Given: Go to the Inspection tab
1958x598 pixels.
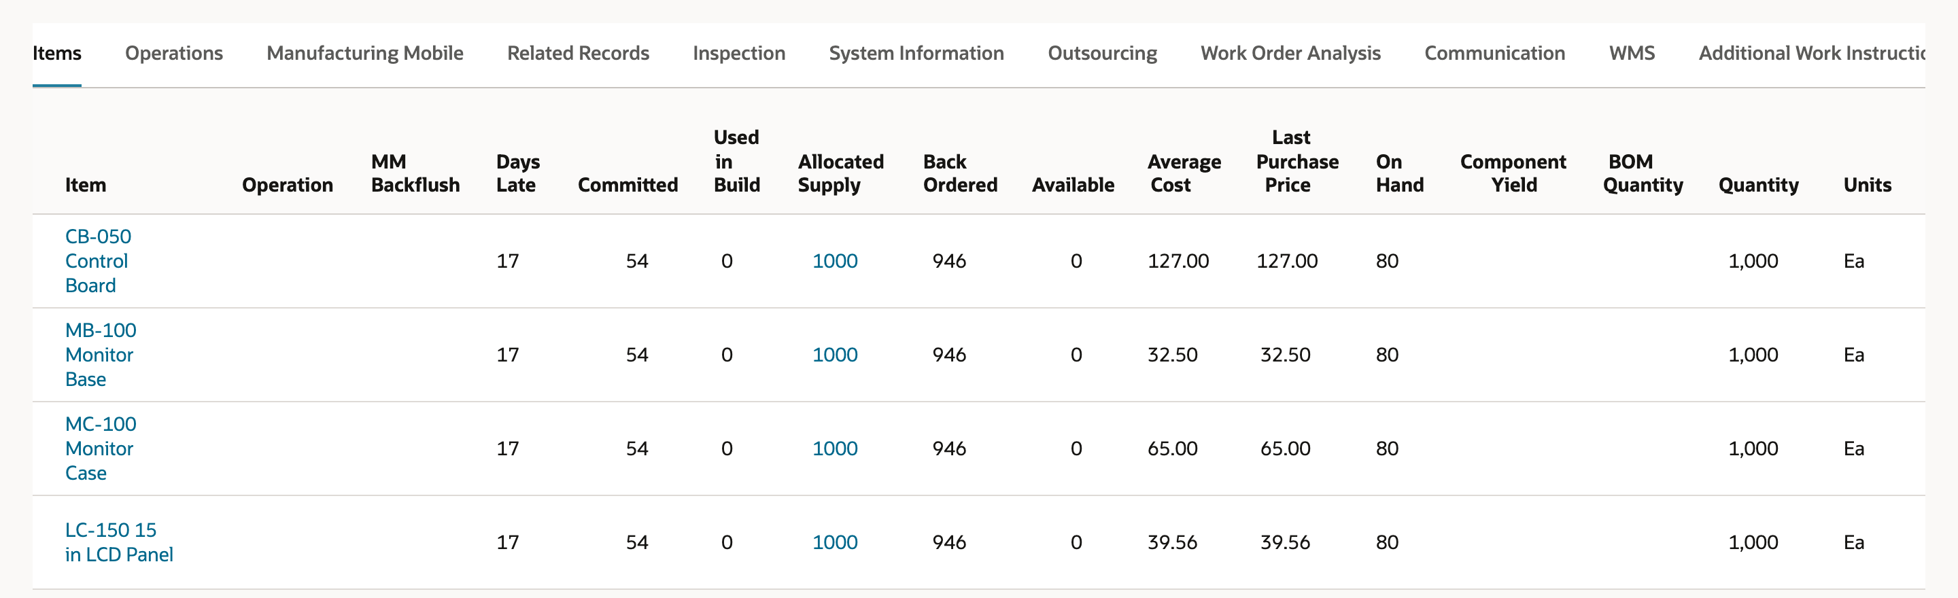Looking at the screenshot, I should pyautogui.click(x=739, y=53).
